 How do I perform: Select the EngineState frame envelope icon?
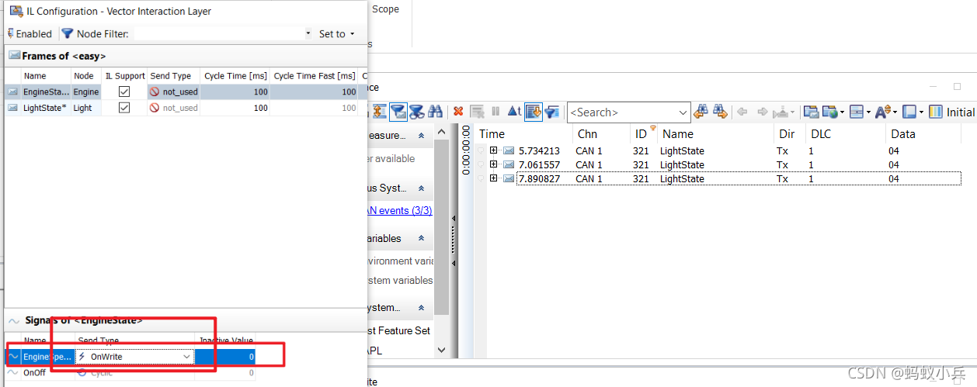click(x=12, y=92)
